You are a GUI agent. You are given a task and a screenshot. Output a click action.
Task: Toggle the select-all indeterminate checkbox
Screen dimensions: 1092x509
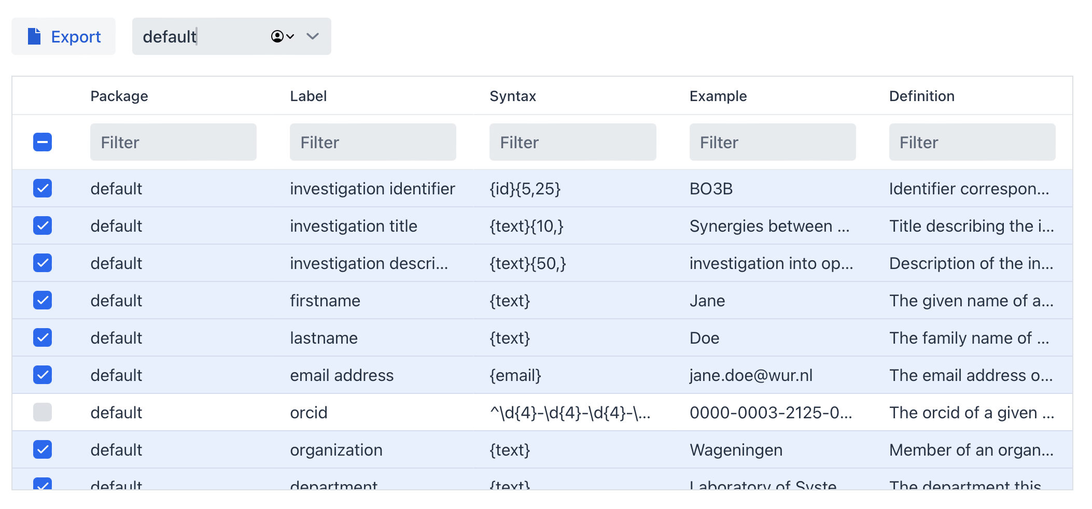coord(43,142)
